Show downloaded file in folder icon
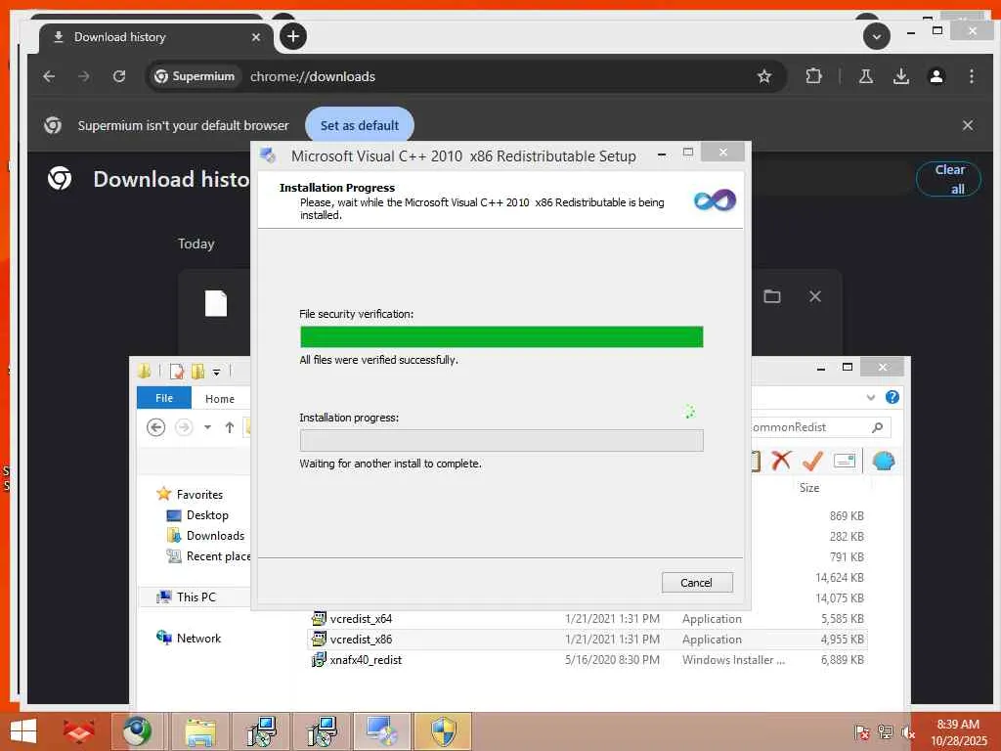This screenshot has height=751, width=1001. click(772, 296)
